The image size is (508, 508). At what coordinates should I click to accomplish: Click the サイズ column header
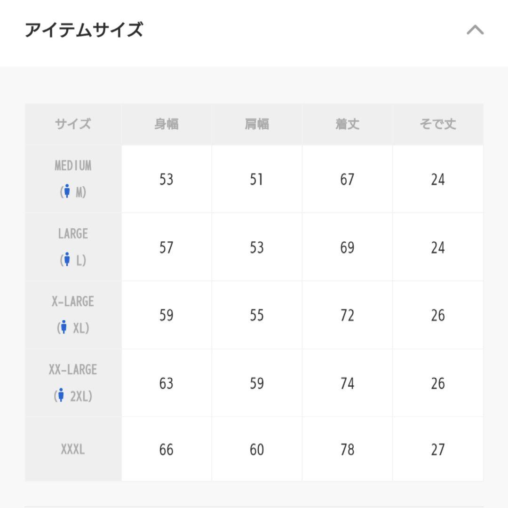(x=73, y=124)
